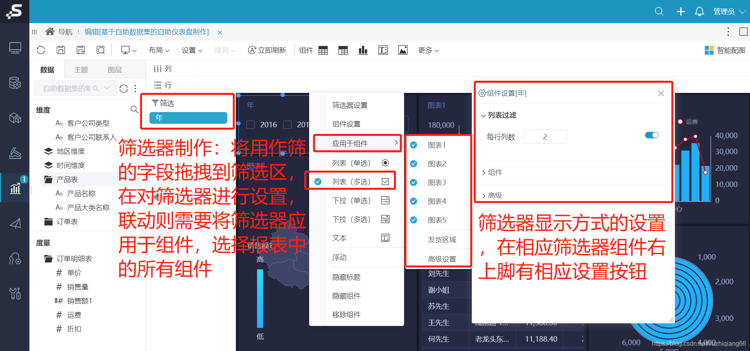Insert a bar chart component
This screenshot has width=750, height=351.
[363, 50]
